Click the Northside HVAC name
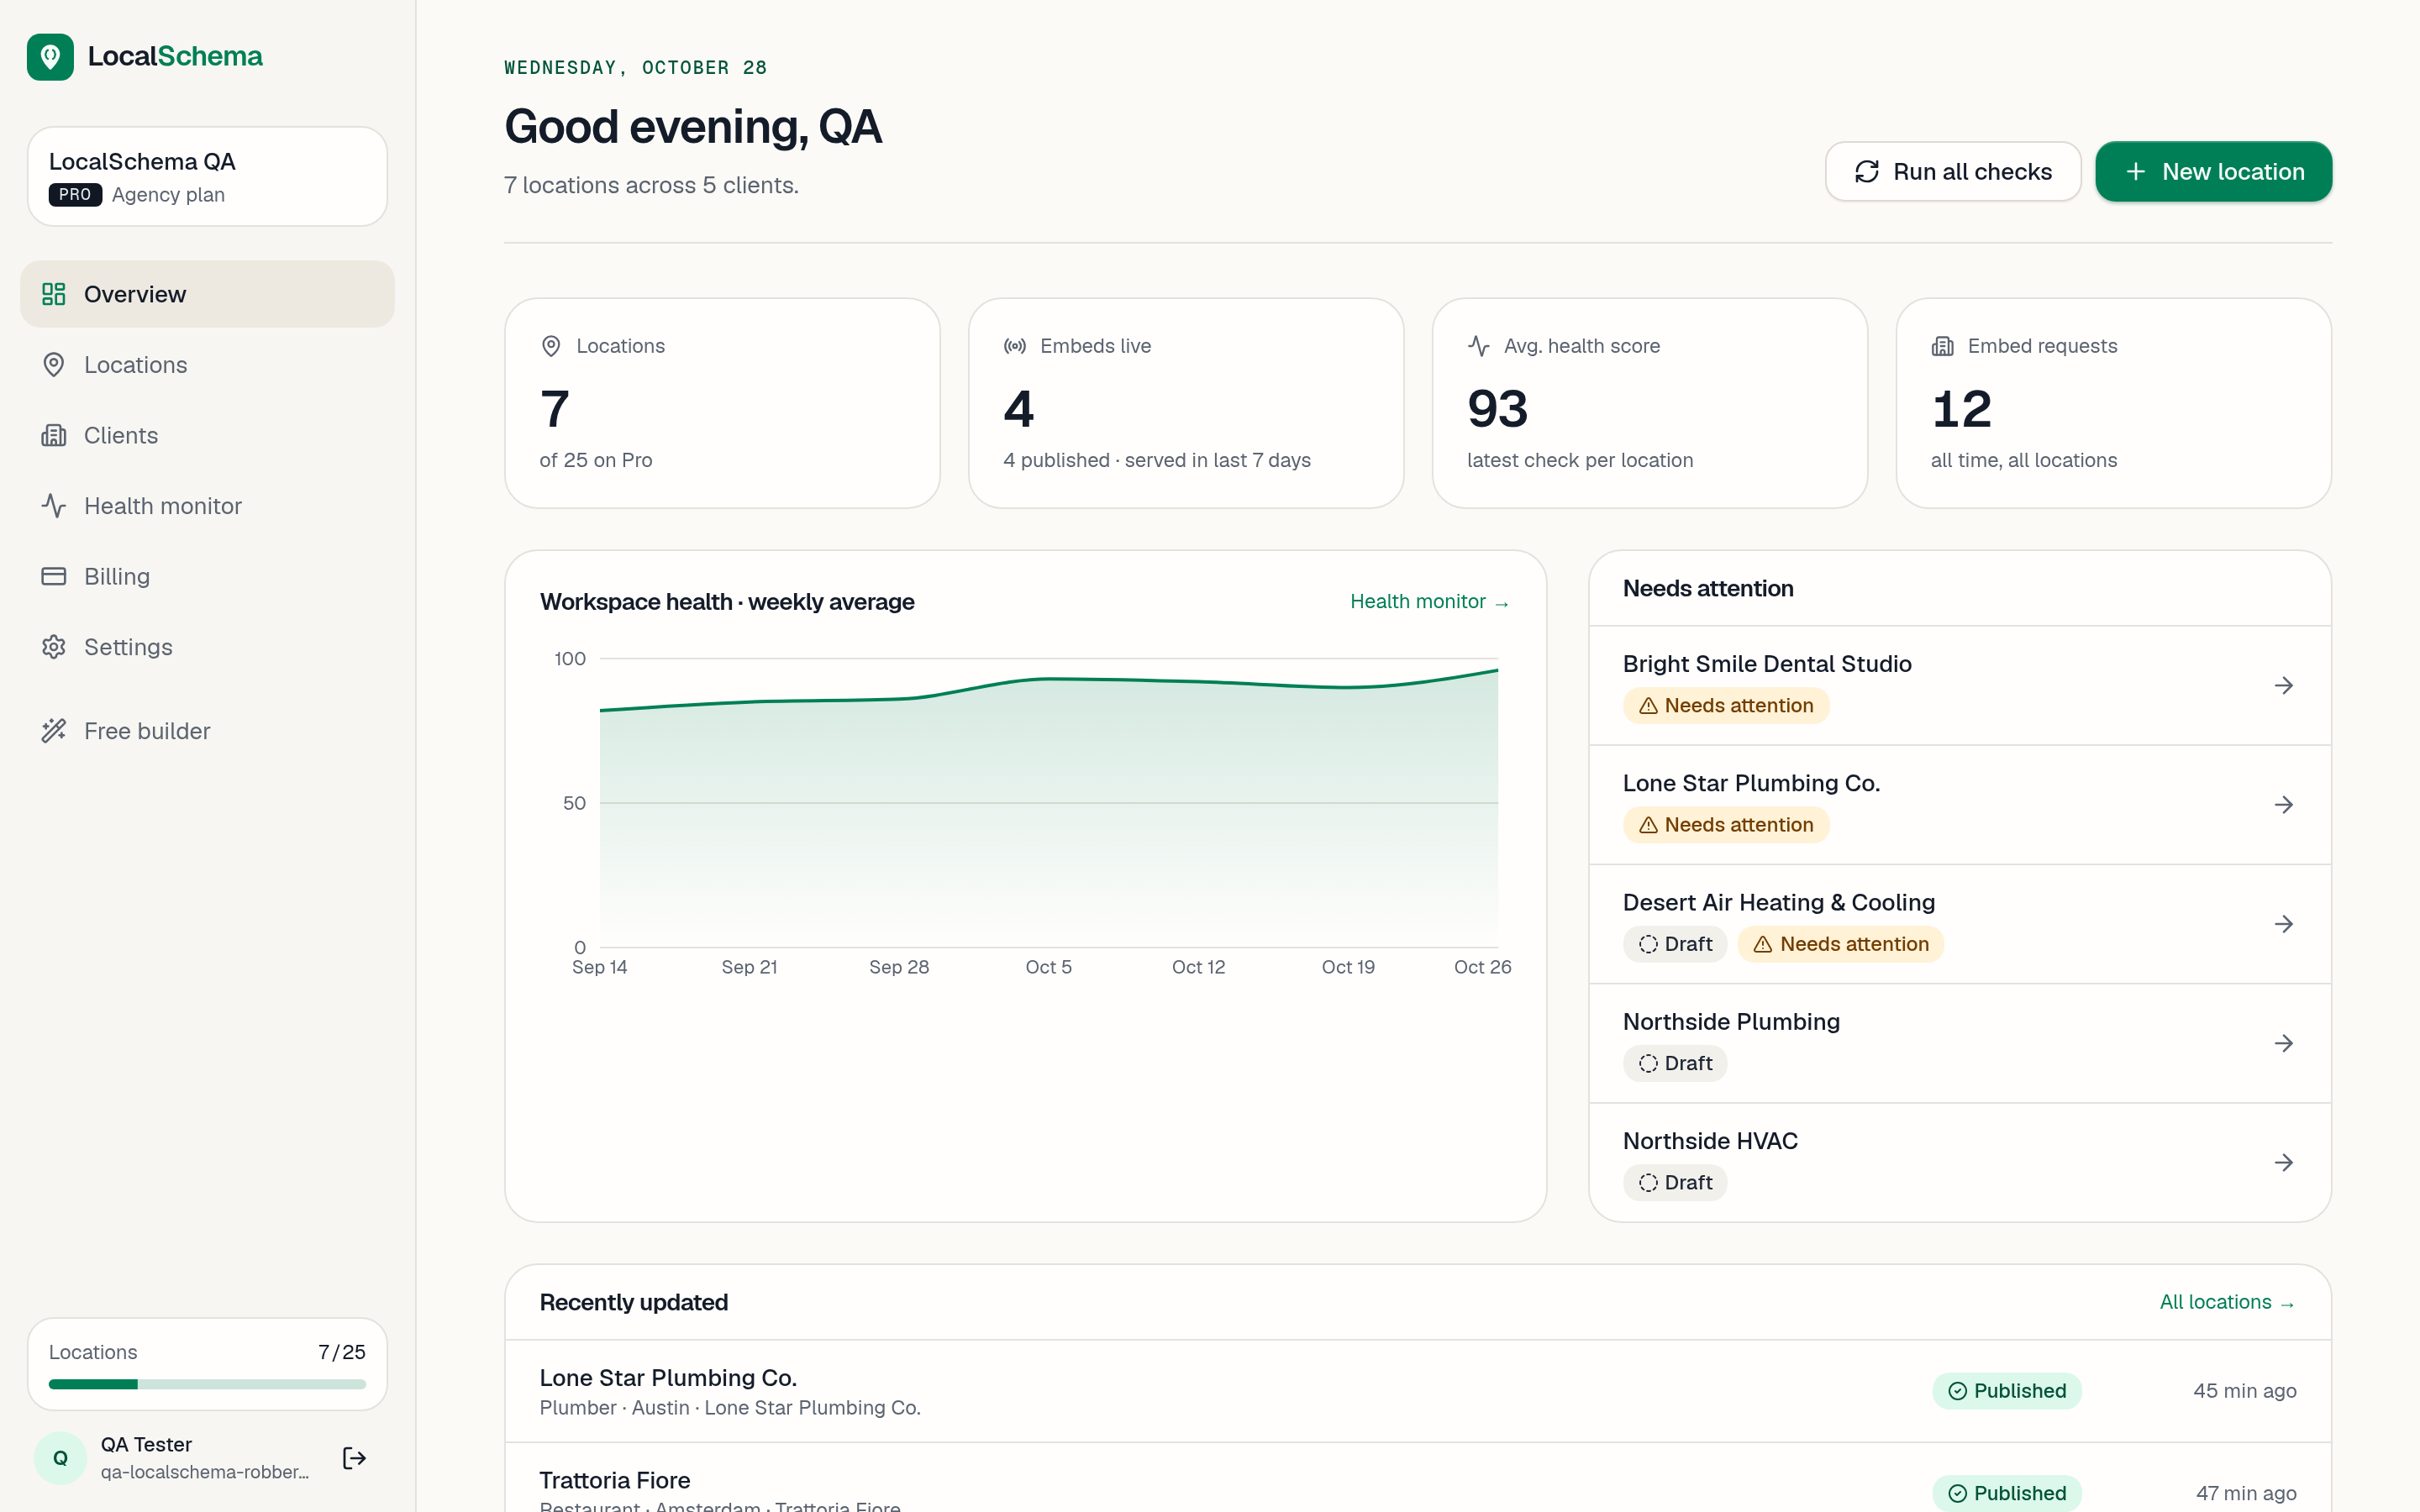Viewport: 2420px width, 1512px height. click(1710, 1141)
